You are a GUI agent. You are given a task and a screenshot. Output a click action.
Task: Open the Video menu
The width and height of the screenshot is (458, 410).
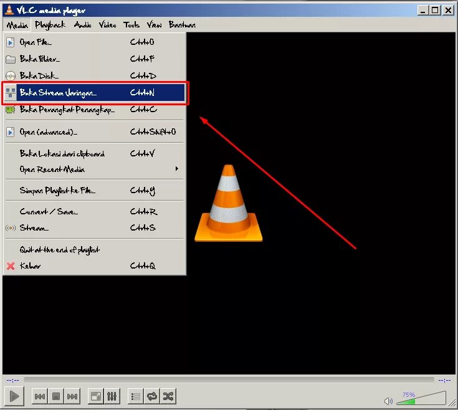(107, 25)
